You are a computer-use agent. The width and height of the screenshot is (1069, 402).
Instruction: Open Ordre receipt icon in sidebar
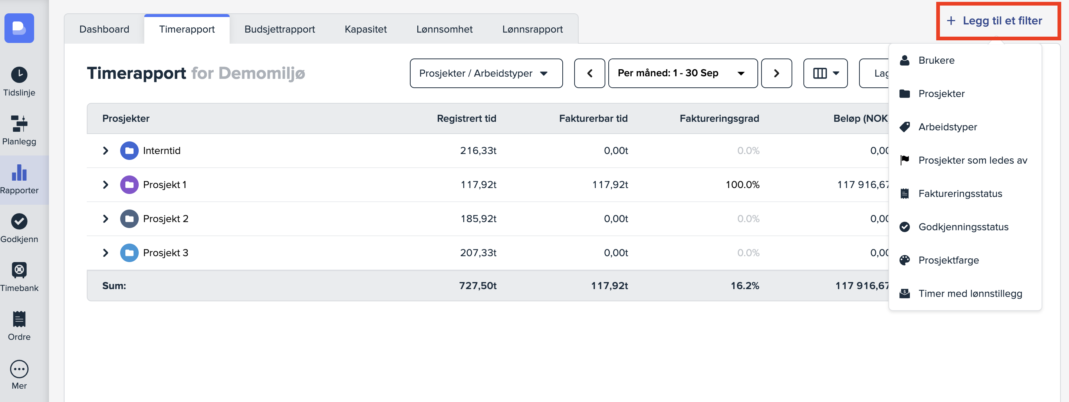(x=19, y=319)
